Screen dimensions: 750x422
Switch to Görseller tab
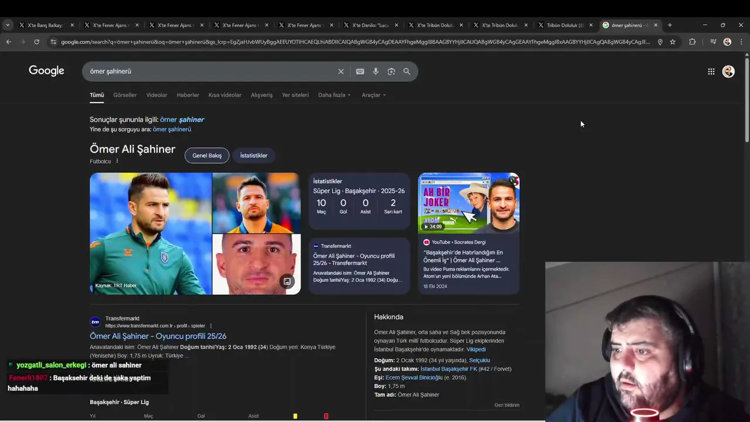pos(125,95)
